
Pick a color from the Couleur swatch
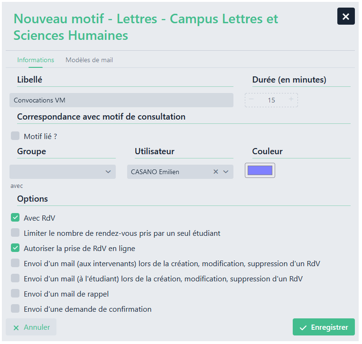point(260,170)
